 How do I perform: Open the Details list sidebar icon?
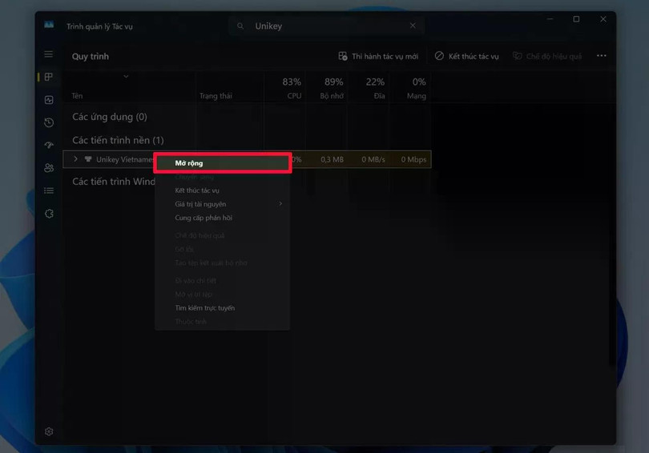pyautogui.click(x=49, y=190)
